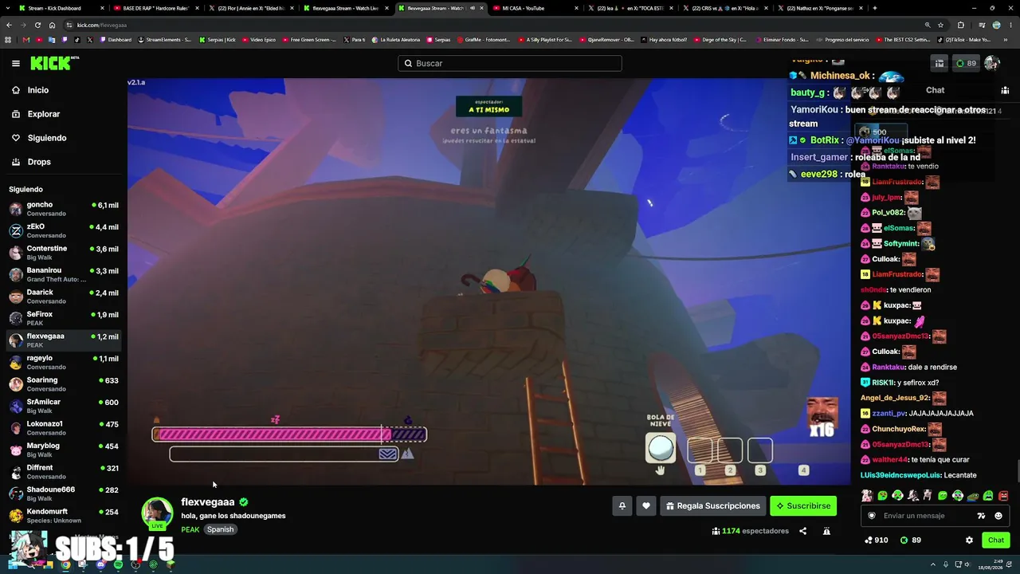Open the rageylo followed channel
The width and height of the screenshot is (1020, 574).
(64, 363)
